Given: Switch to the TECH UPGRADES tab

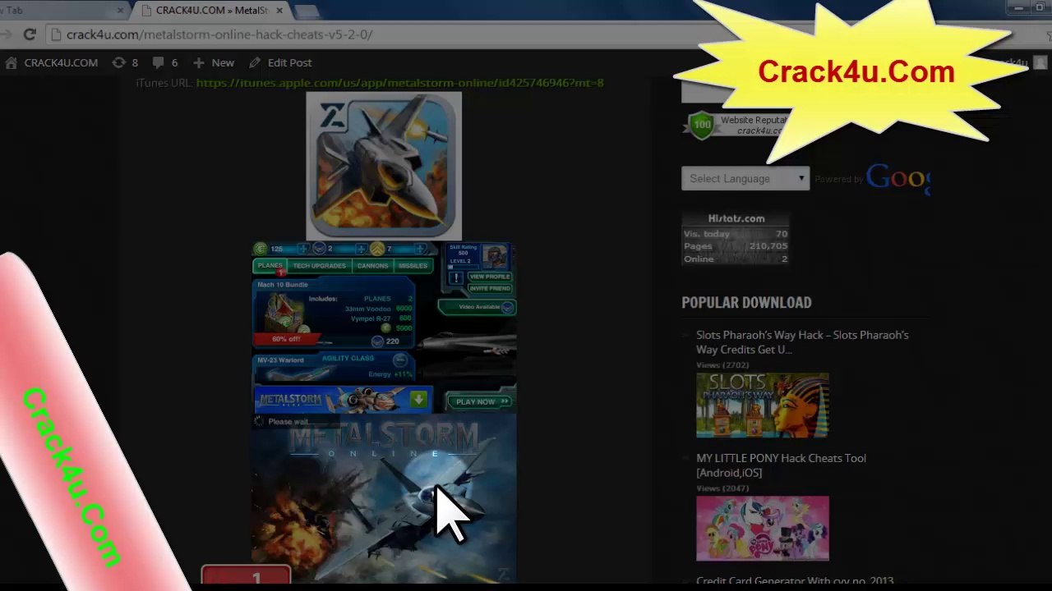Looking at the screenshot, I should (x=319, y=266).
